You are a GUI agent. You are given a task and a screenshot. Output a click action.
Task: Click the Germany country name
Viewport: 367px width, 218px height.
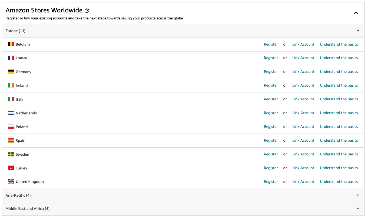[24, 72]
